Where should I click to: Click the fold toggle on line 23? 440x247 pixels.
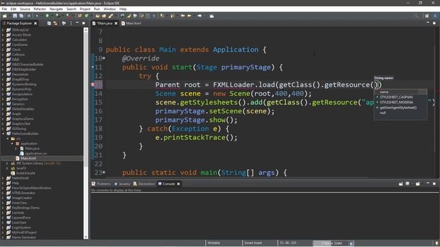click(x=104, y=172)
